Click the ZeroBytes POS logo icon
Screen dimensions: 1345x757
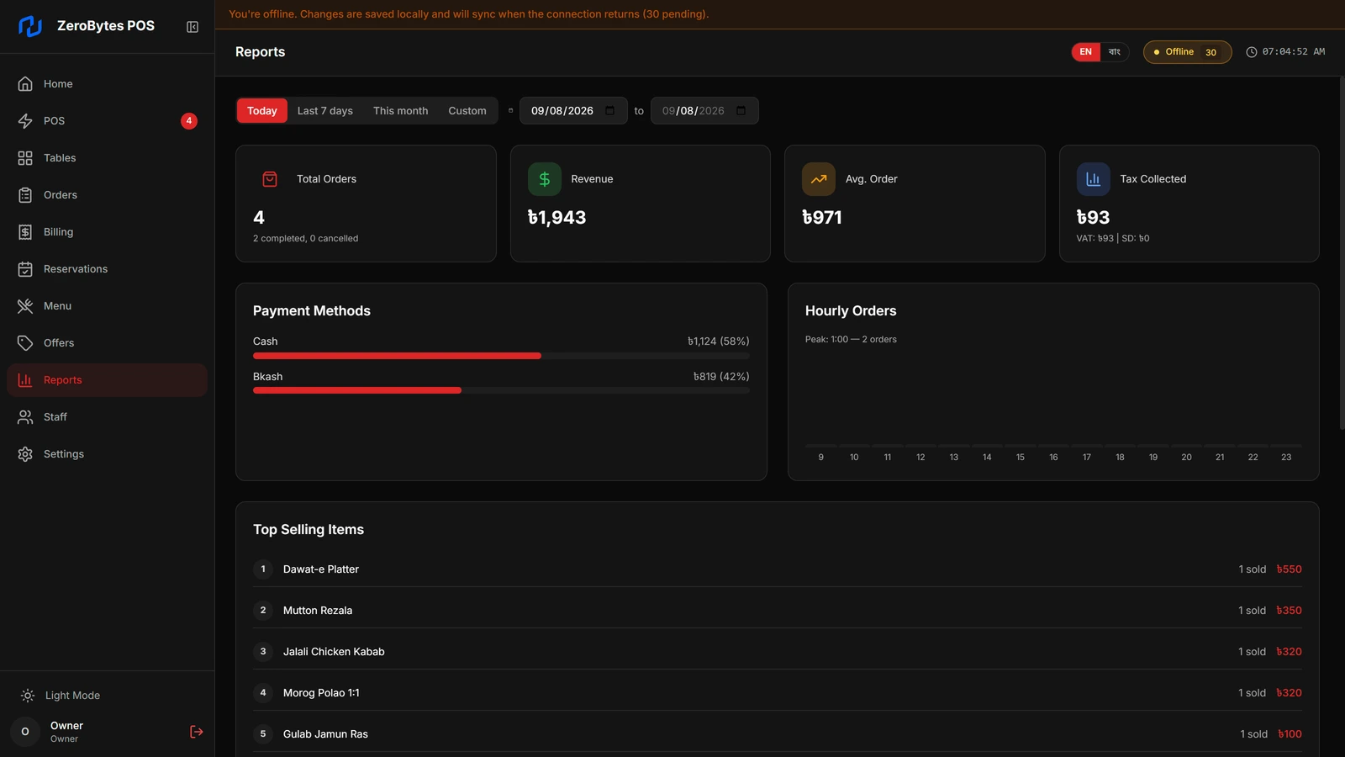click(x=30, y=26)
